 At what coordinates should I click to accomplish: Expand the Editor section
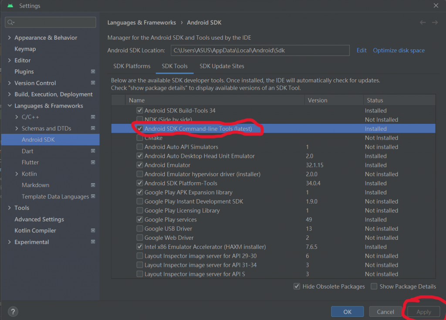click(10, 60)
